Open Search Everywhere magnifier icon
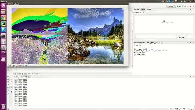Image resolution: width=195 pixels, height=110 pixels. click(x=193, y=6)
